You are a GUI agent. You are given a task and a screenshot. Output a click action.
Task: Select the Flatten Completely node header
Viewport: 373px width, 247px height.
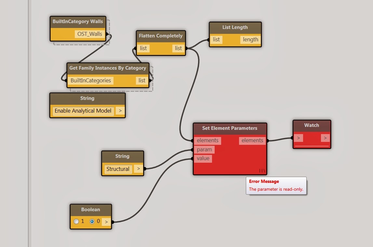(161, 36)
